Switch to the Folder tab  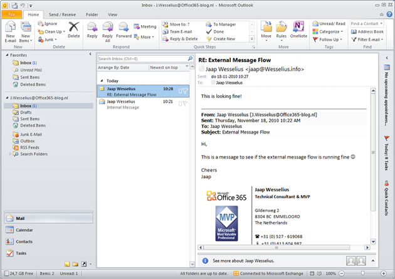coord(92,14)
